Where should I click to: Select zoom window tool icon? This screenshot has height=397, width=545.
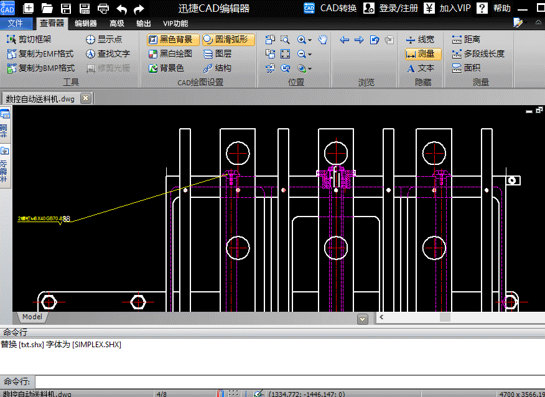[285, 39]
